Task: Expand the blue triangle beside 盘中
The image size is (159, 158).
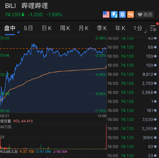Action: click(x=18, y=32)
